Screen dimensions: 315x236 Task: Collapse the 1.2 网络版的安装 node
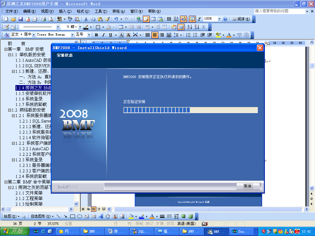tap(10, 110)
